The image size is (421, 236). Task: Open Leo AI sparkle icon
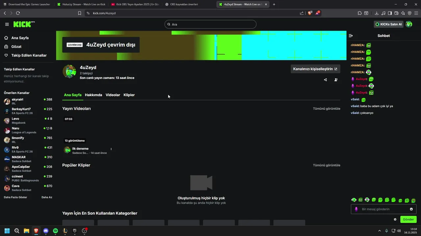pos(403,13)
